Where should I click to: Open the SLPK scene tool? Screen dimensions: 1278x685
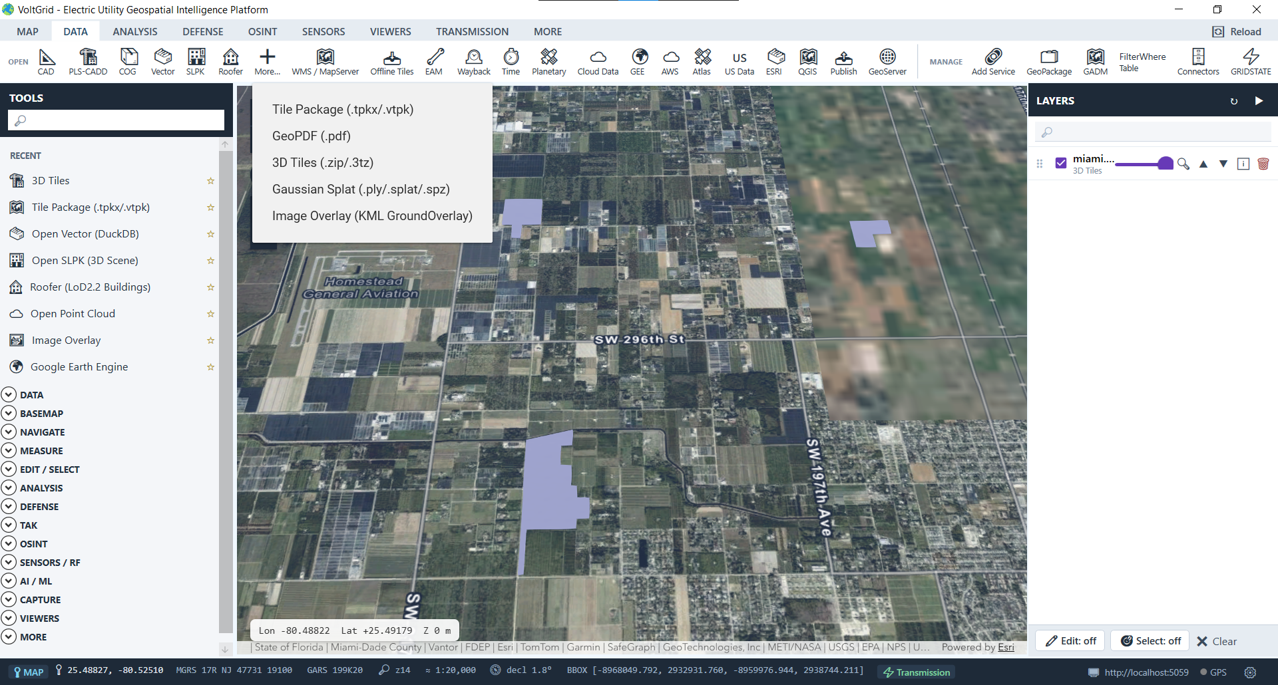(196, 62)
